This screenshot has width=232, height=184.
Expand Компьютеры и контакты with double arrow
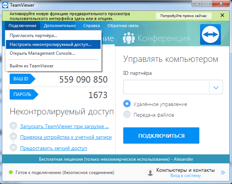223,173
